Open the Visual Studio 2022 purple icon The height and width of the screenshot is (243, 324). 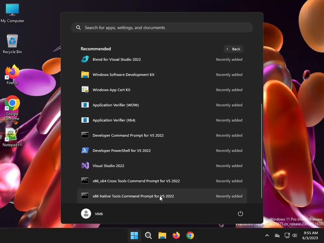coord(85,166)
